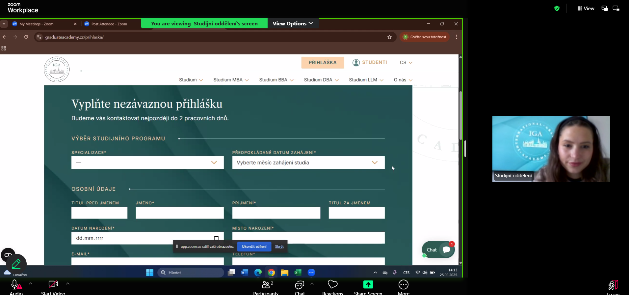Open the Participants panel
This screenshot has height=295, width=629.
pos(266,285)
